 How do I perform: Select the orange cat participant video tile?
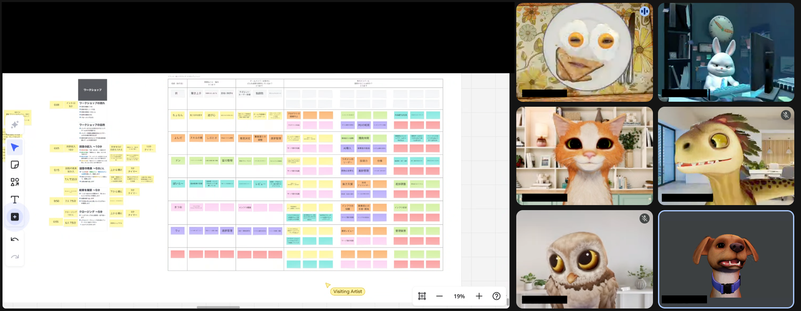(x=584, y=156)
